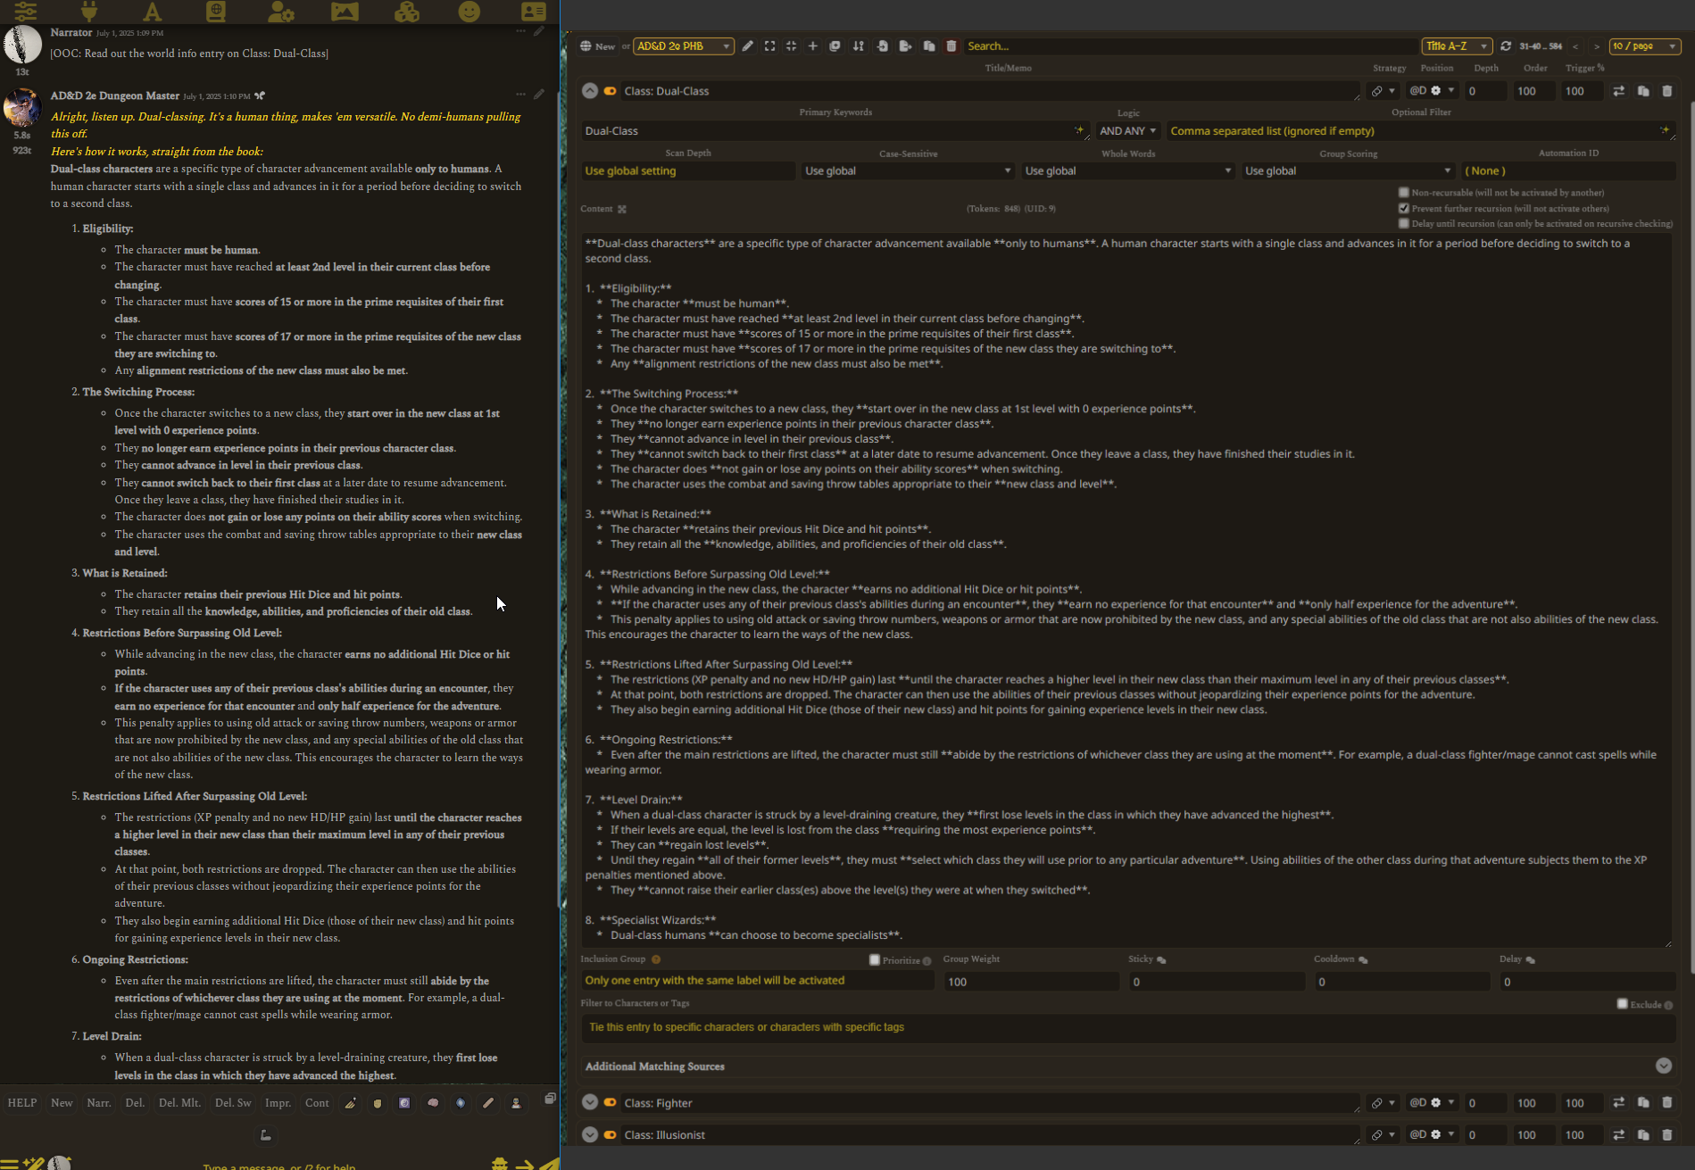This screenshot has width=1695, height=1170.
Task: Expand all entries with open-all icon
Action: (x=769, y=46)
